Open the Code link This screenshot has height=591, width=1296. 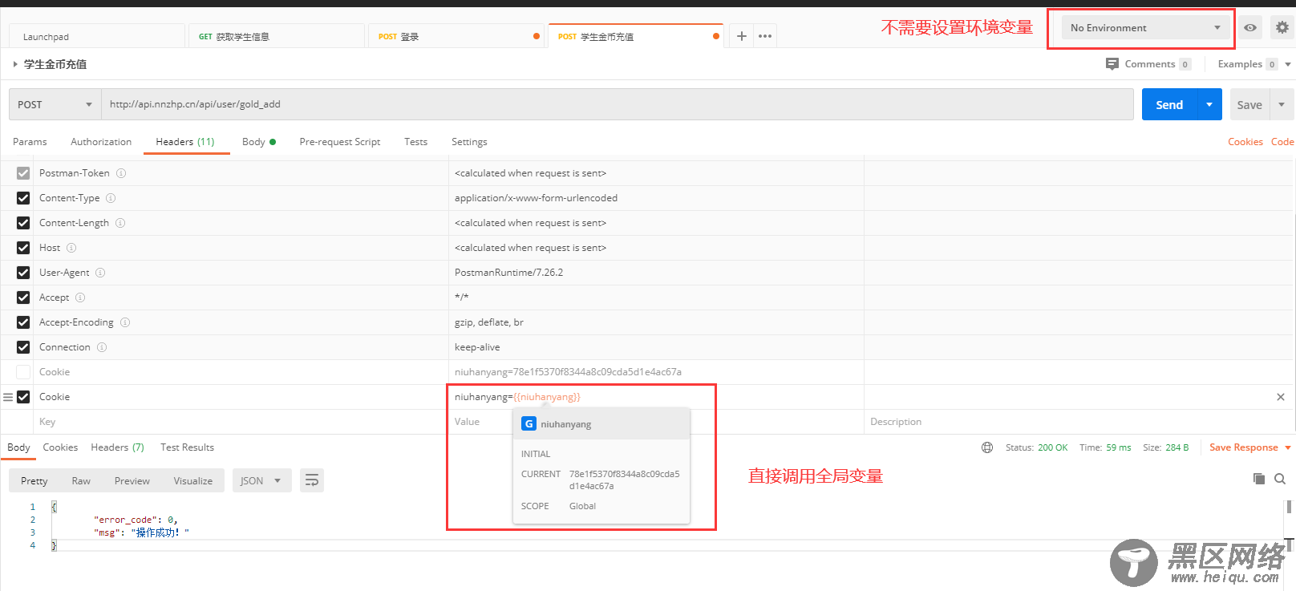click(1282, 142)
